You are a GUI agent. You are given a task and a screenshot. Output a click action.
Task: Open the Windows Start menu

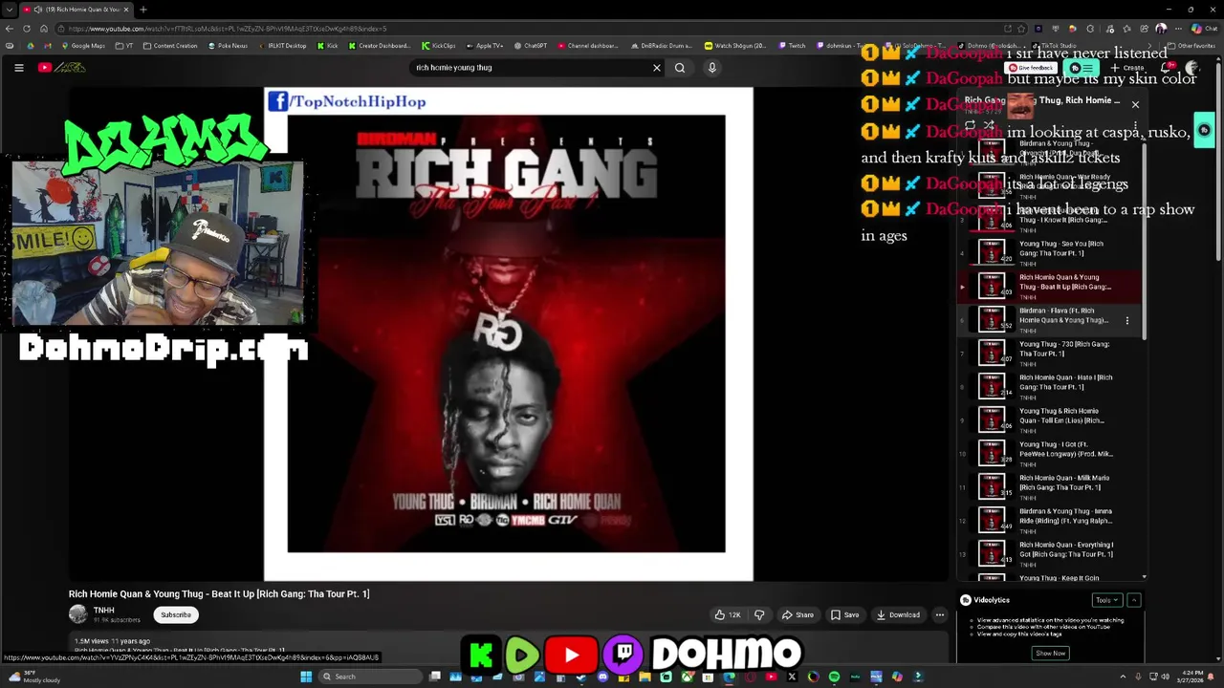point(306,677)
